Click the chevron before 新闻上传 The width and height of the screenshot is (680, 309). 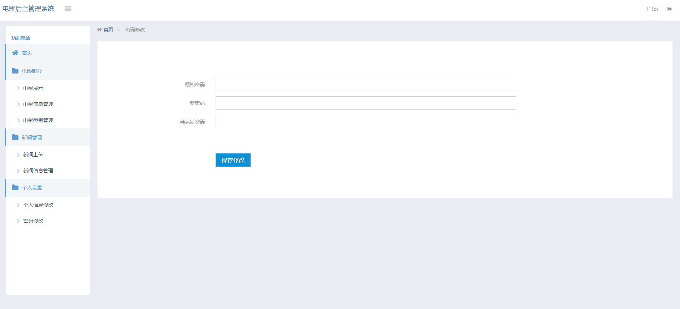point(18,154)
